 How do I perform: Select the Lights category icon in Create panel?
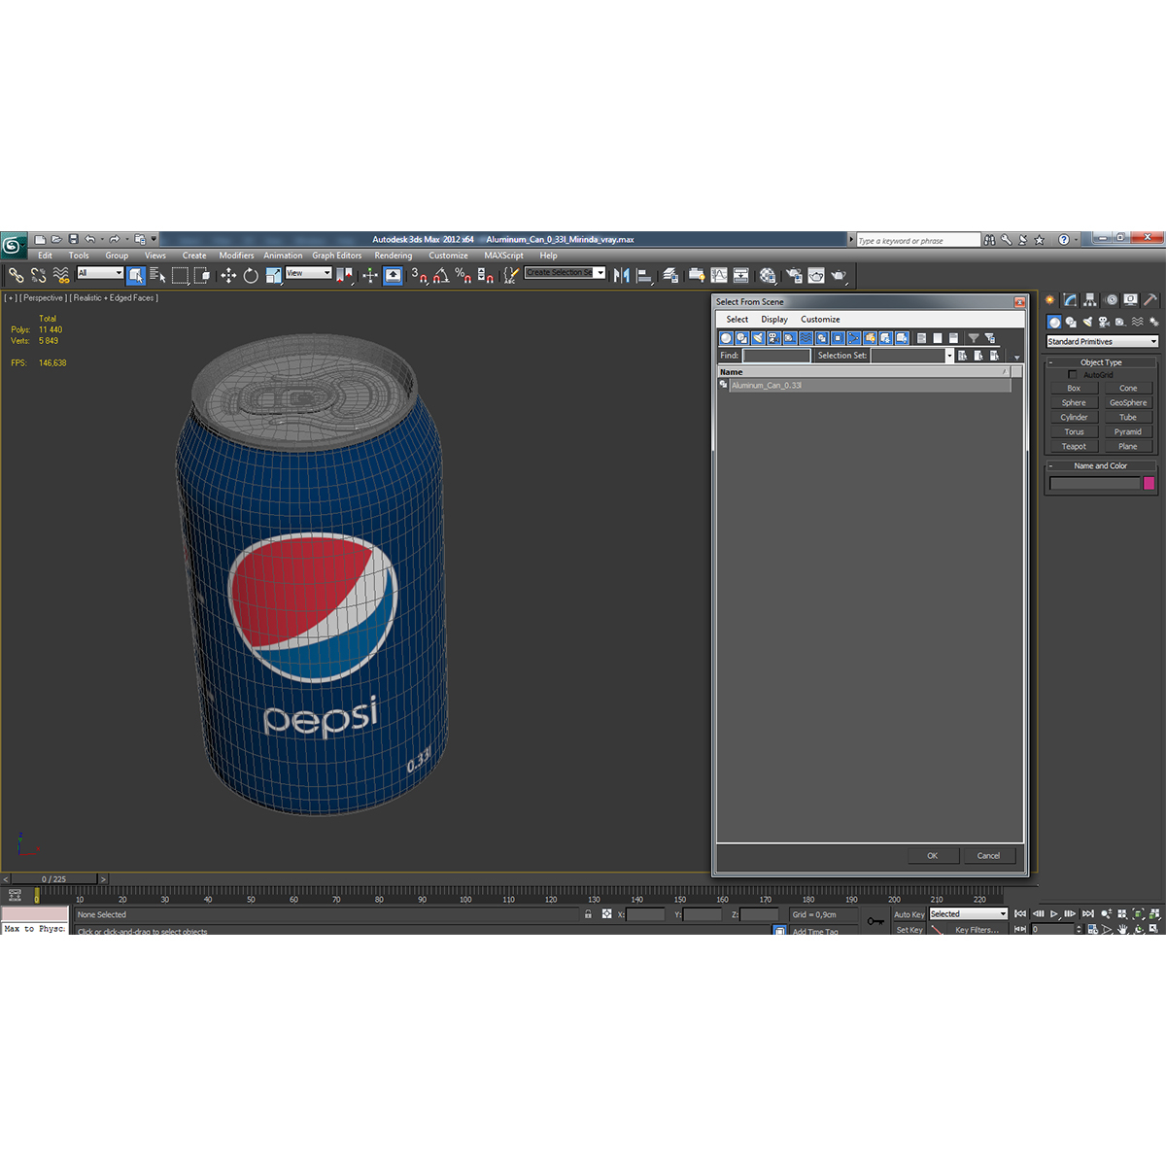1087,322
